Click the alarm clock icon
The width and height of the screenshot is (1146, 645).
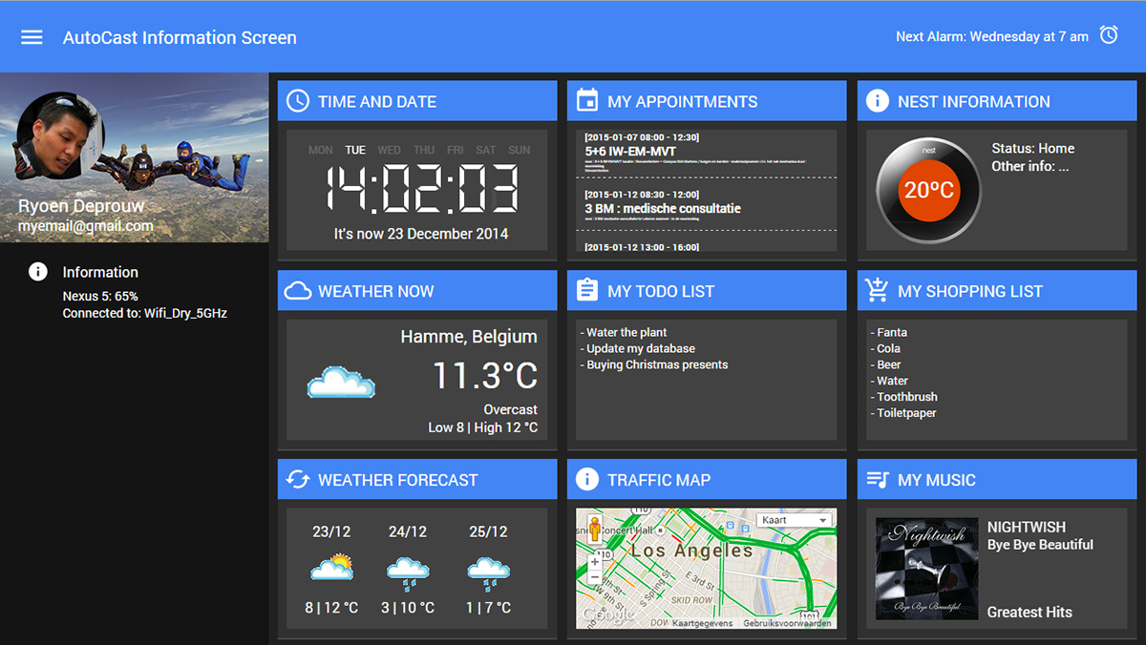pyautogui.click(x=1109, y=35)
